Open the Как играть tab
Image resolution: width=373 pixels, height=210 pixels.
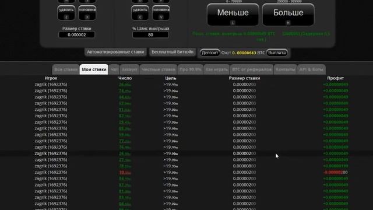pos(216,69)
